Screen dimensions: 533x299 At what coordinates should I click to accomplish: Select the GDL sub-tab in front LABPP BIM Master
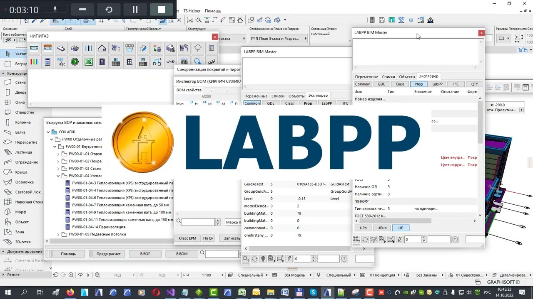tap(381, 84)
